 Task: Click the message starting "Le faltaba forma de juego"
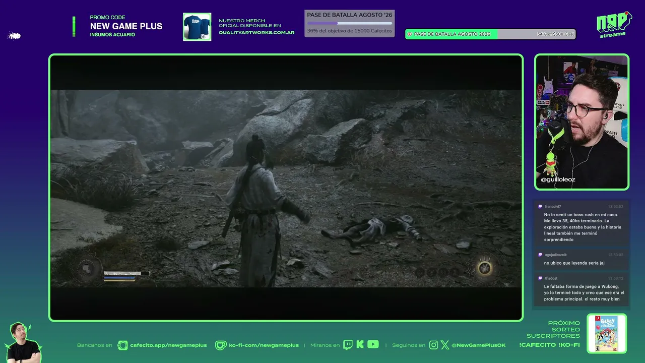584,292
